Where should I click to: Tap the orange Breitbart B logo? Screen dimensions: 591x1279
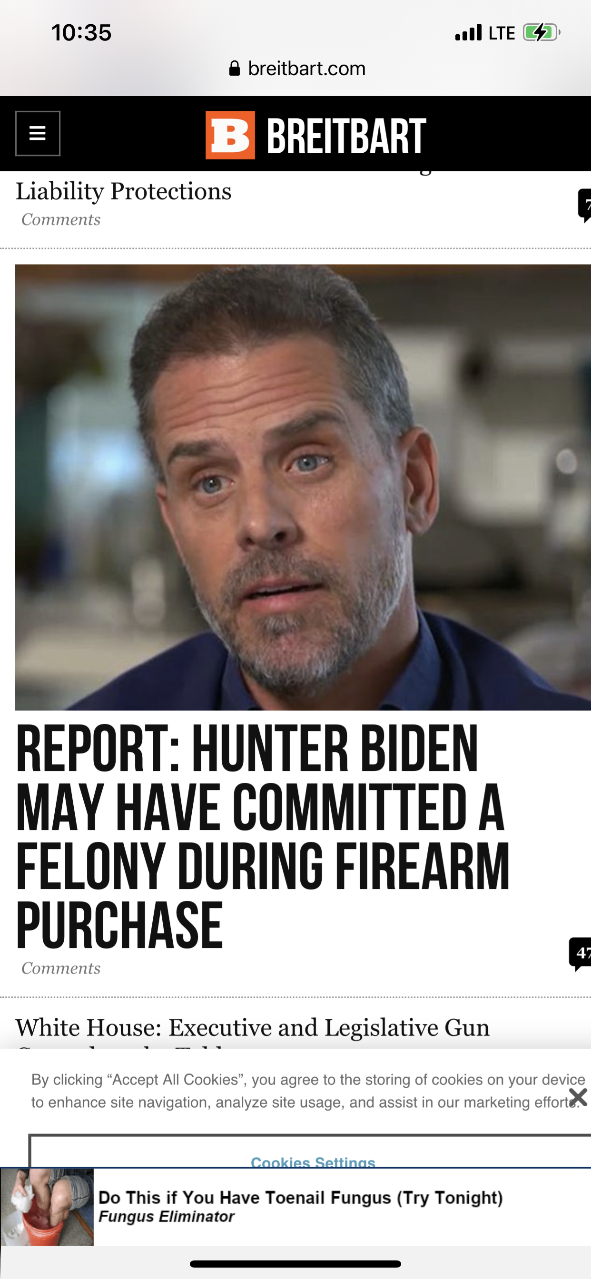click(230, 135)
